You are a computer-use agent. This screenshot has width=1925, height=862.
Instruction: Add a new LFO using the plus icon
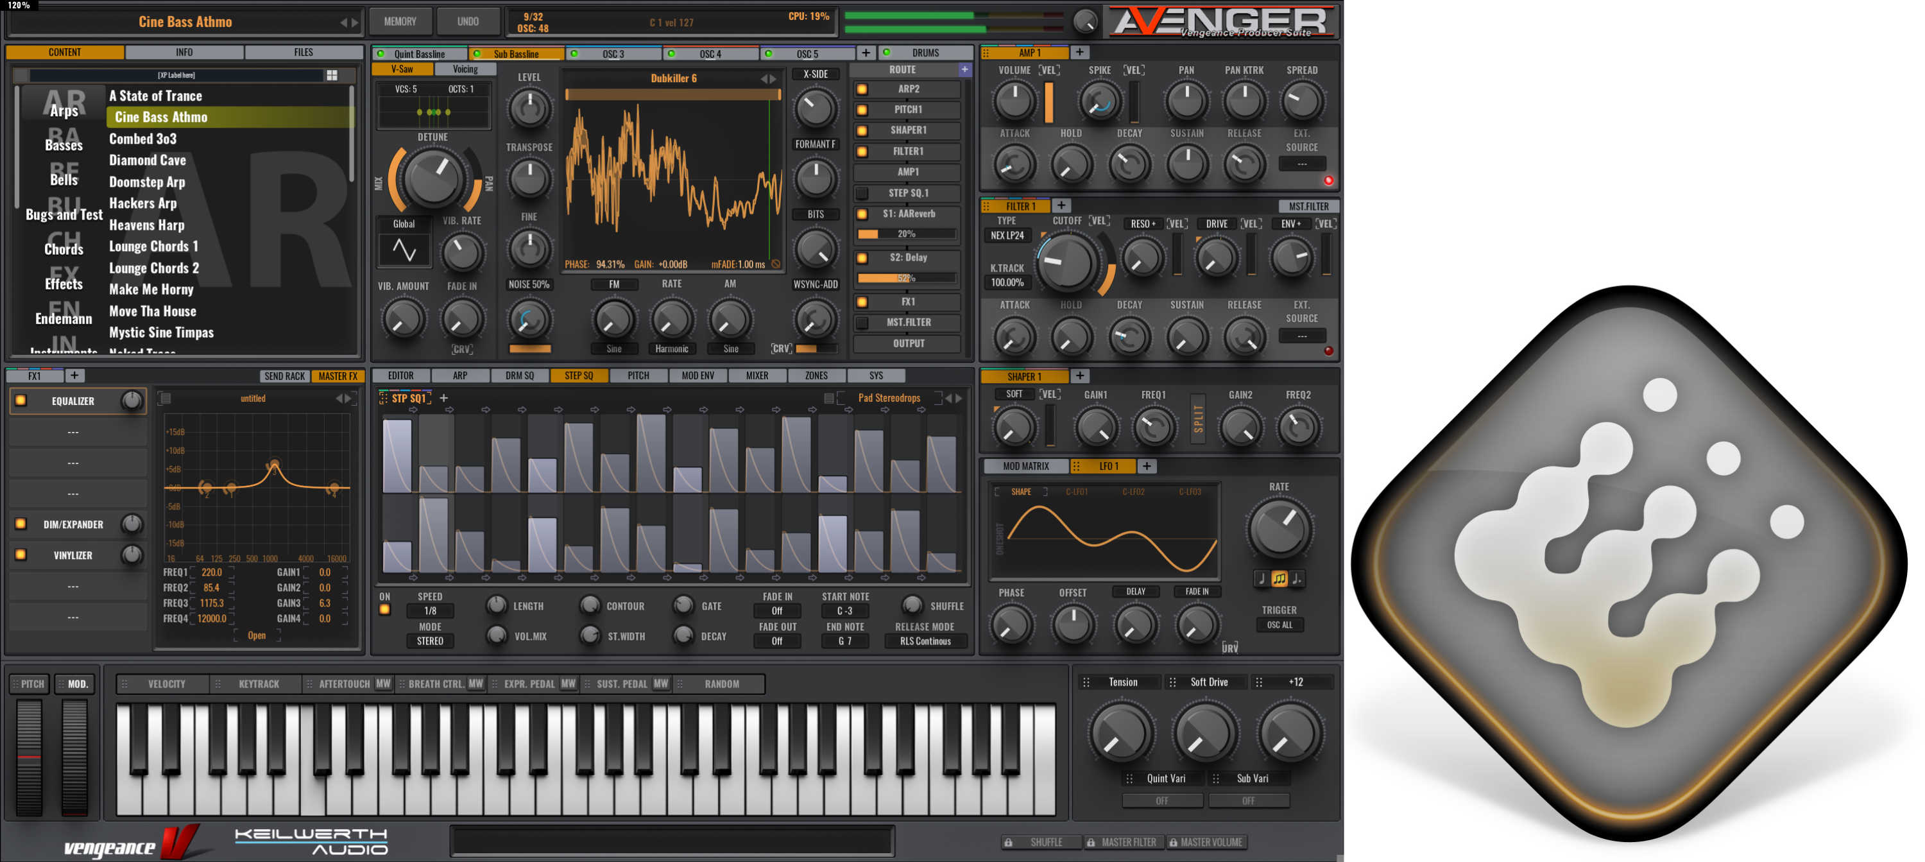click(1147, 466)
